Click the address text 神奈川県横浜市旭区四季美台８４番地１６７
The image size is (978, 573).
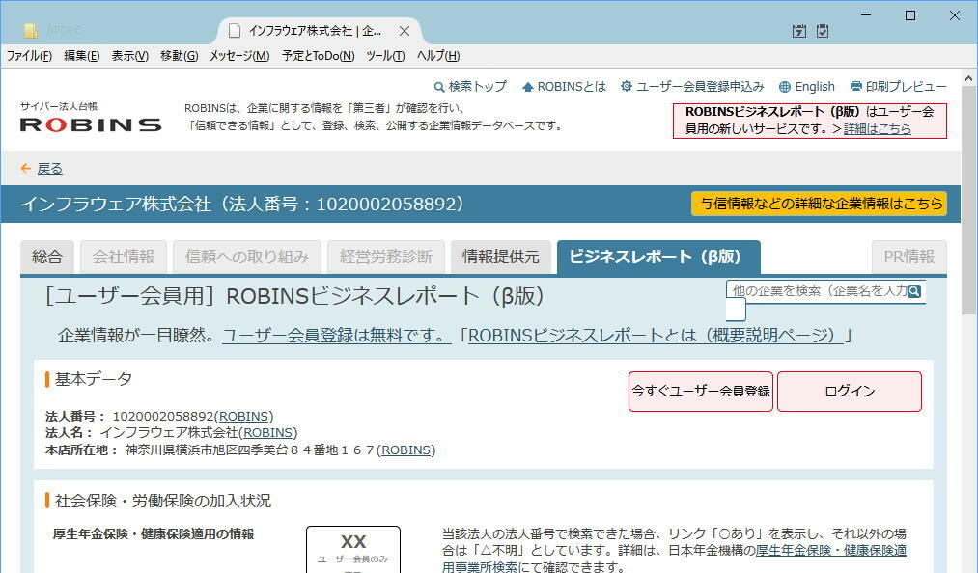[249, 450]
